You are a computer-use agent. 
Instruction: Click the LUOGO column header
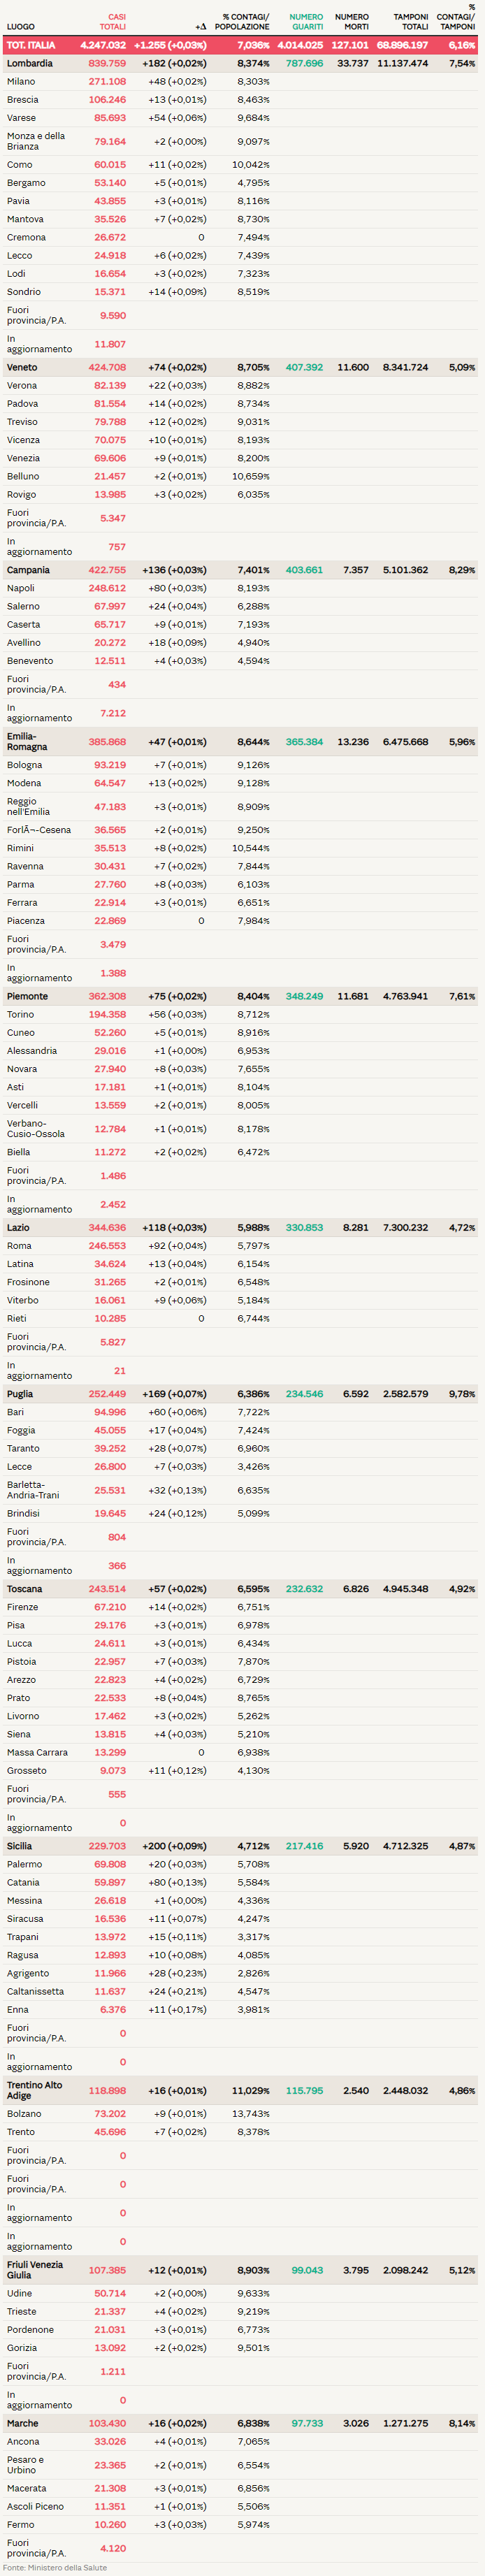pos(20,27)
